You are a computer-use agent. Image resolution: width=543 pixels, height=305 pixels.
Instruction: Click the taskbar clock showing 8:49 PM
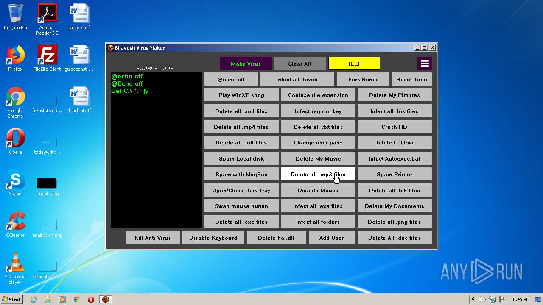click(x=521, y=299)
